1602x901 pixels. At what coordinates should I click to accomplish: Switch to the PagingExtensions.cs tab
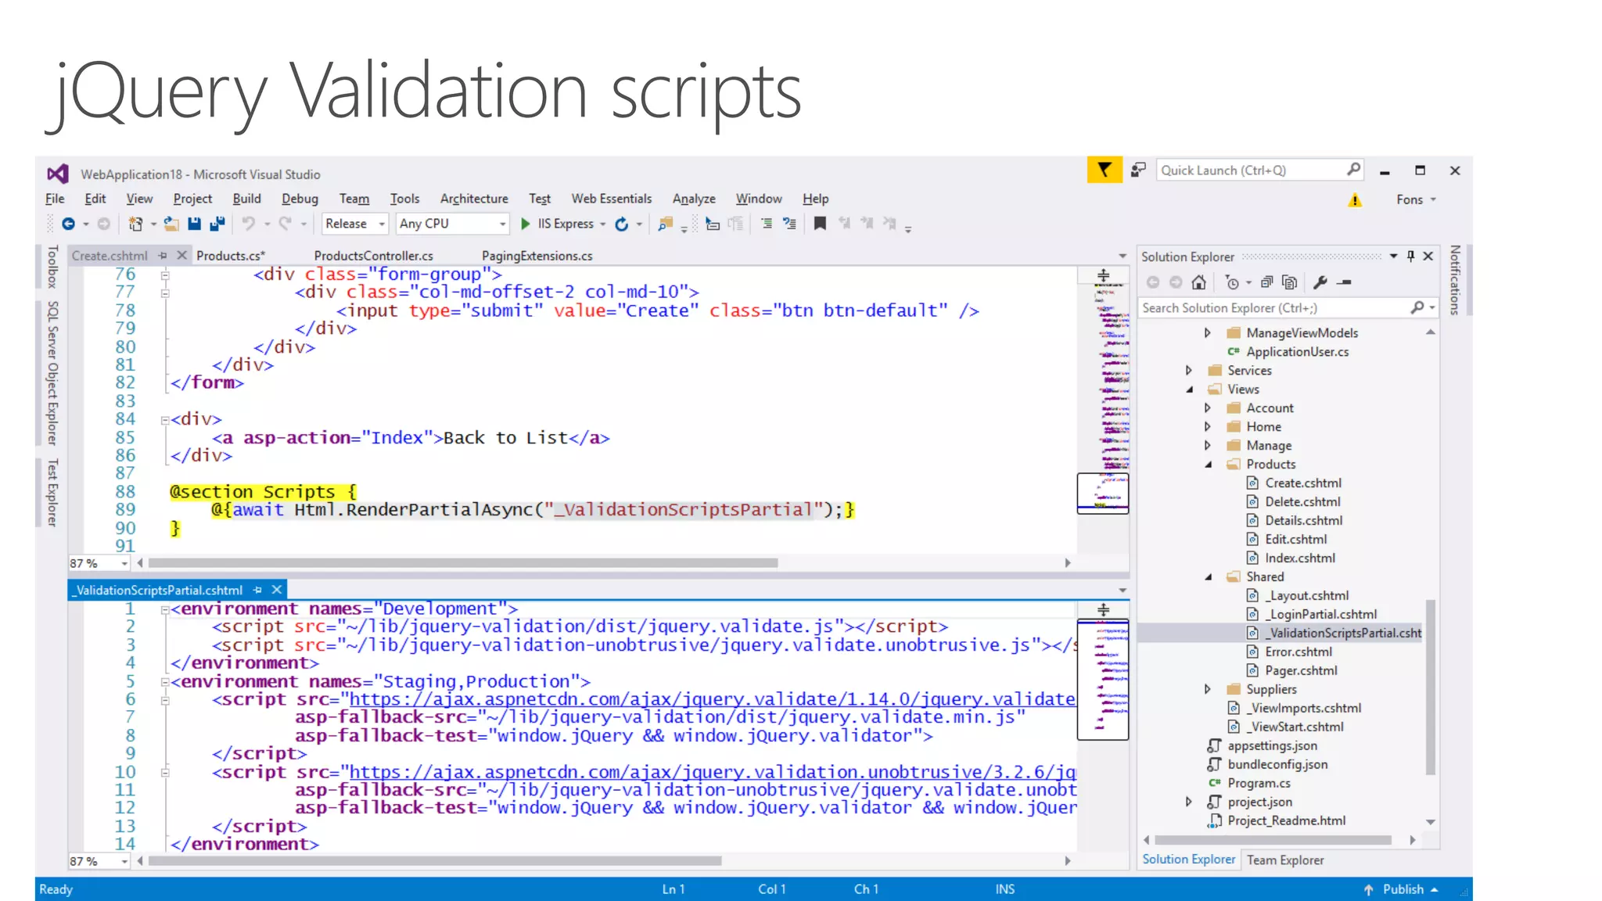pos(537,256)
